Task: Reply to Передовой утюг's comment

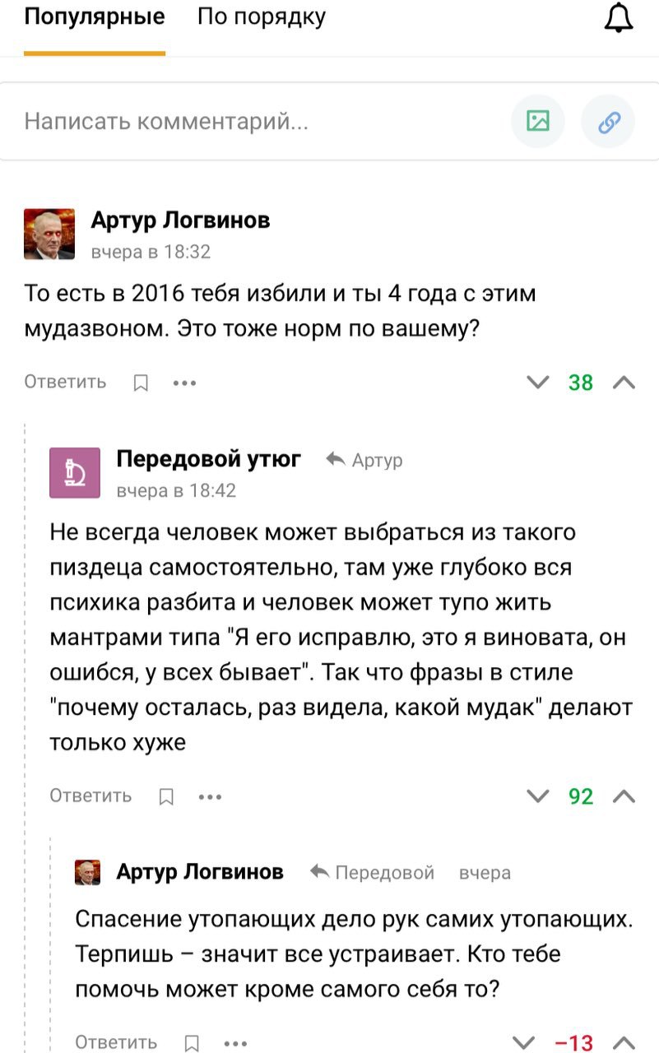Action: tap(90, 796)
